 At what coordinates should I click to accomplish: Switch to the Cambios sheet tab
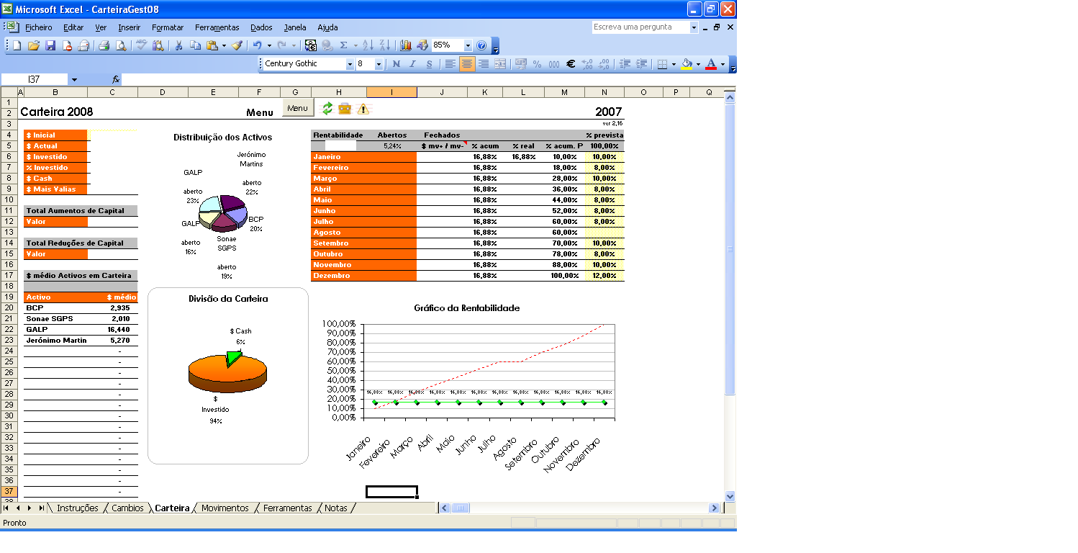[127, 508]
